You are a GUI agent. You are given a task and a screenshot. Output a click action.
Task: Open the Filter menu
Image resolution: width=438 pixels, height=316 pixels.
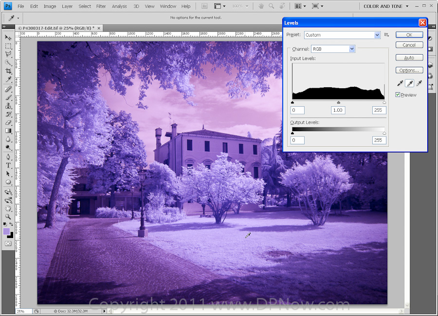[101, 6]
